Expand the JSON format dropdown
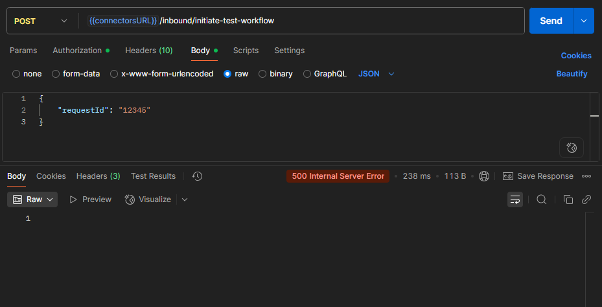Screen dimensions: 602x307 tap(376, 74)
